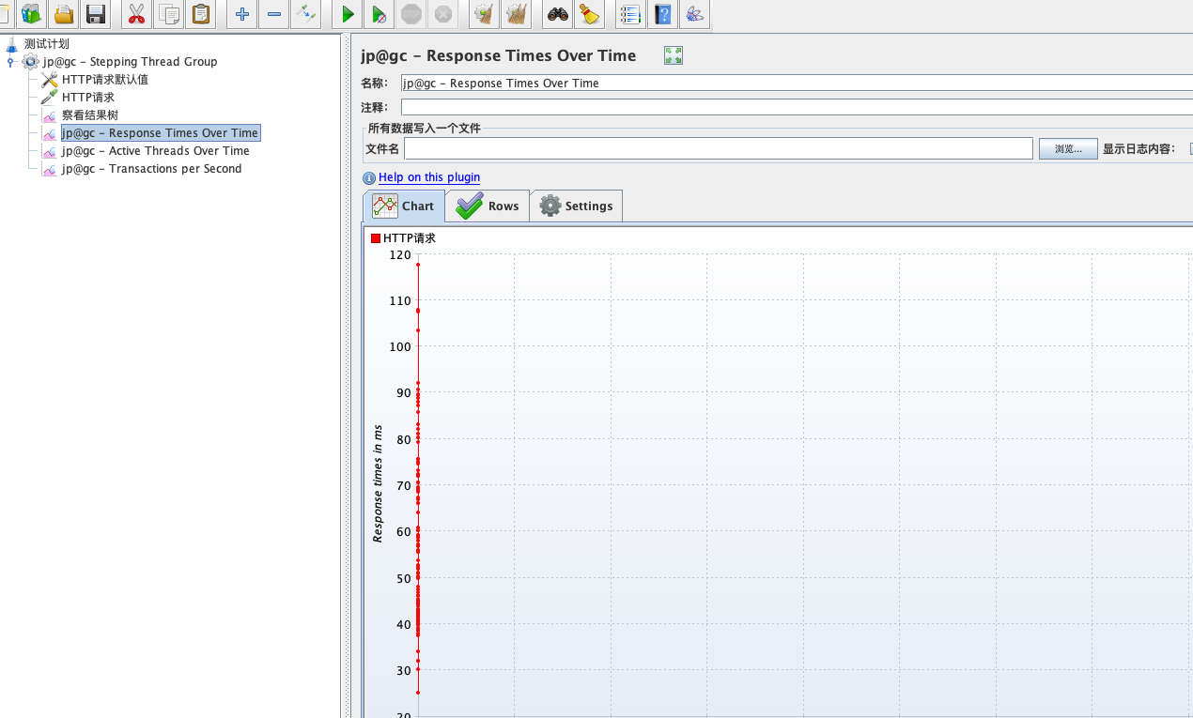Select Active Threads Over Time in tree
The image size is (1193, 718).
pos(155,151)
